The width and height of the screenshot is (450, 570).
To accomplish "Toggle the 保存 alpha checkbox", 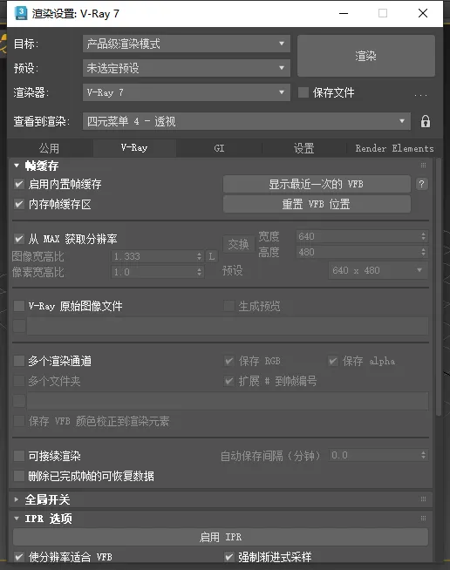I will 333,361.
